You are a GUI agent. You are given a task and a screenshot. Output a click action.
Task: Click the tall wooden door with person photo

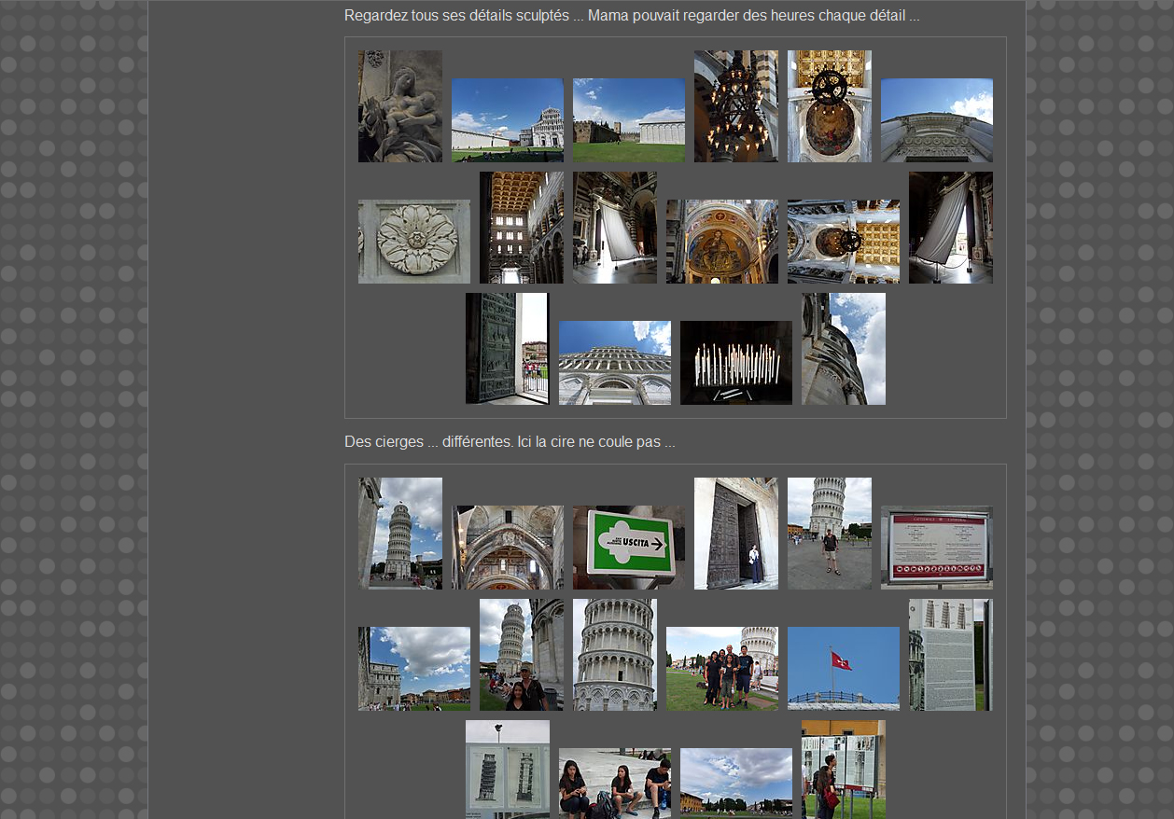pos(735,534)
